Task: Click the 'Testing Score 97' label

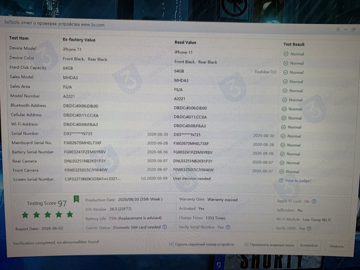Action: 47,203
